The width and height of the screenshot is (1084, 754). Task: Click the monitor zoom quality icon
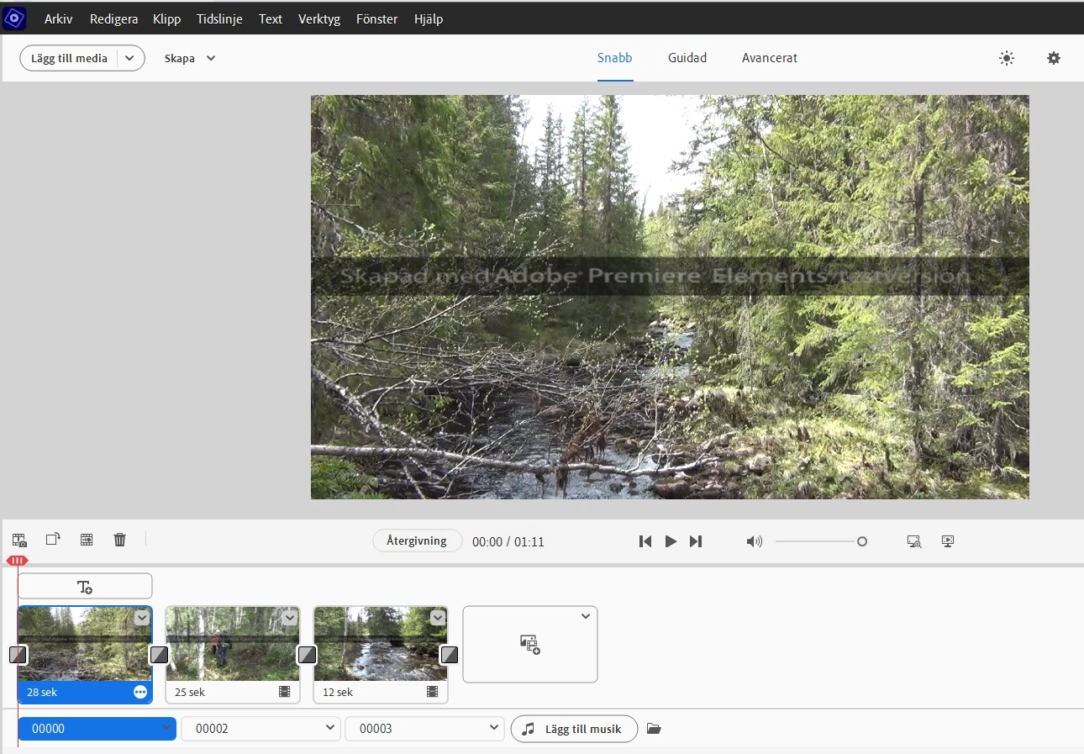click(915, 541)
